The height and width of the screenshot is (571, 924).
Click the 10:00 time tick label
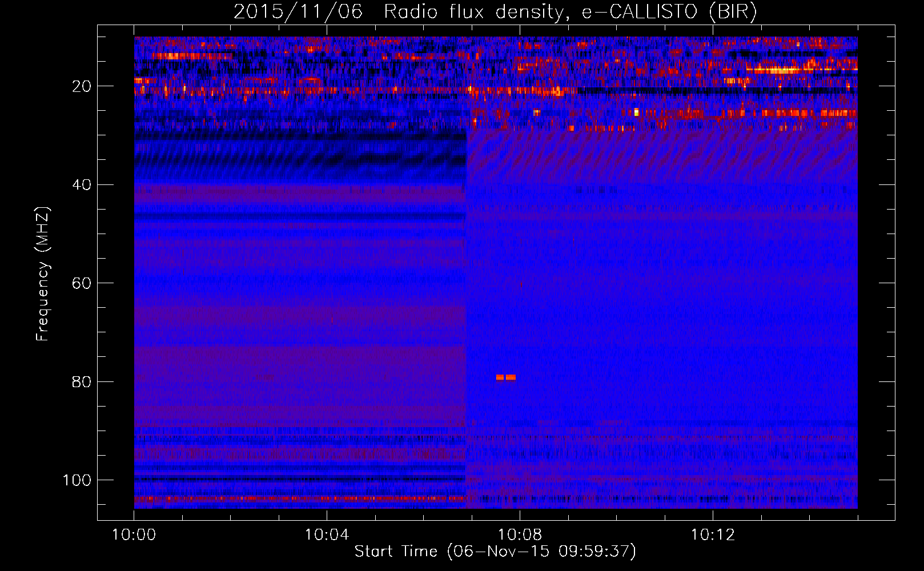pos(134,535)
